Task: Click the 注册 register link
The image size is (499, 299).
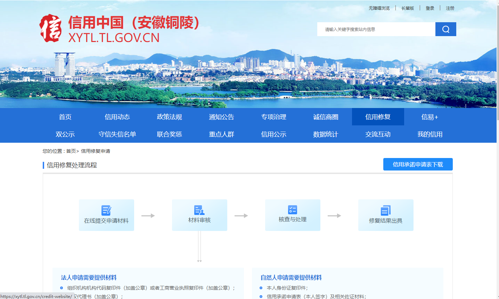Action: [x=450, y=8]
